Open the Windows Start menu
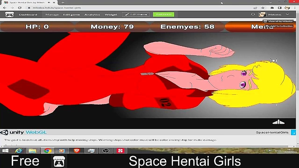This screenshot has height=168, width=299. (5, 151)
